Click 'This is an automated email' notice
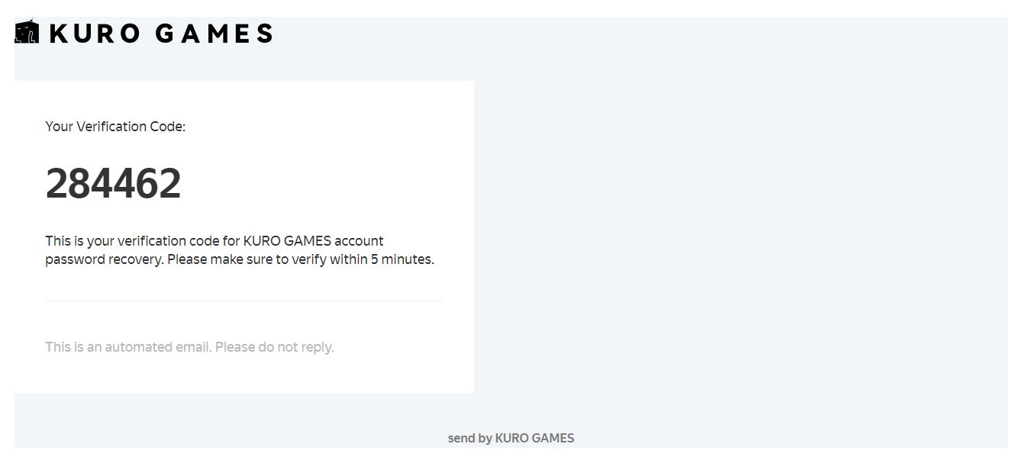 coord(128,347)
